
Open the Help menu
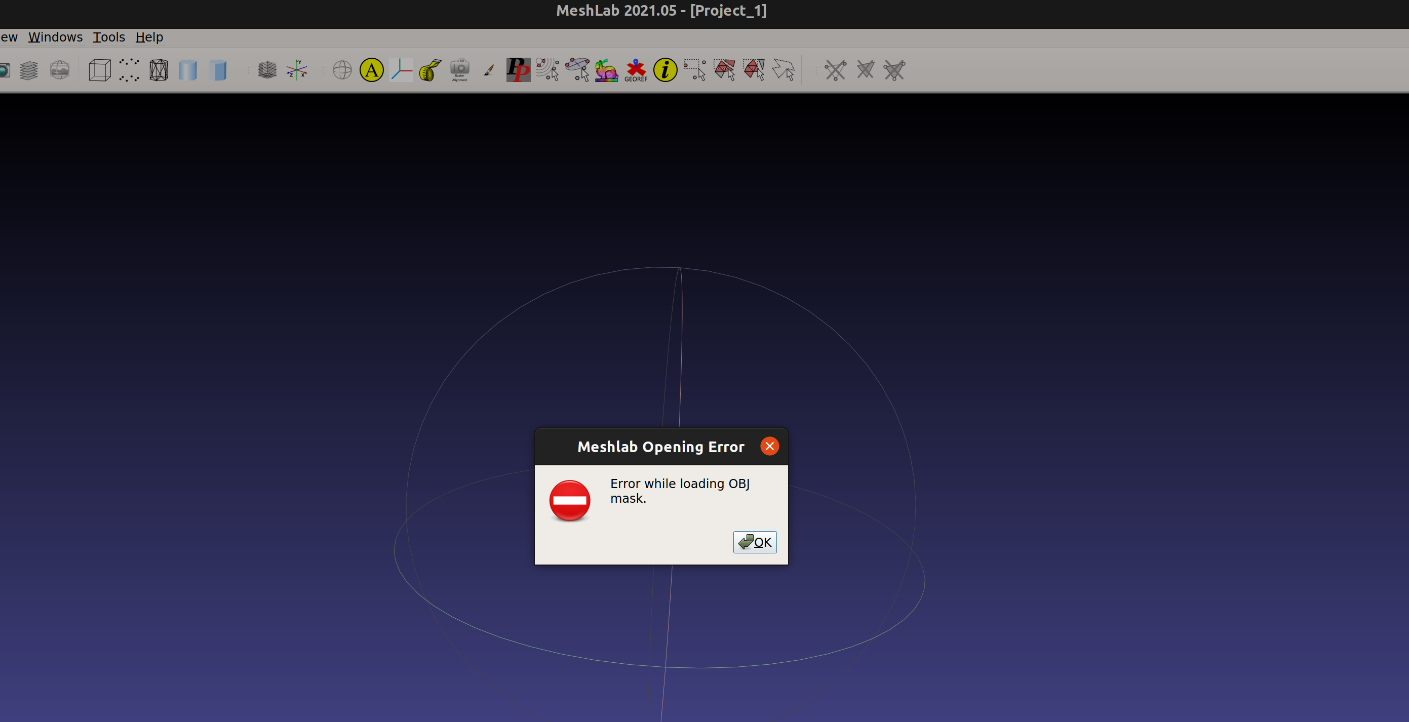(x=149, y=37)
